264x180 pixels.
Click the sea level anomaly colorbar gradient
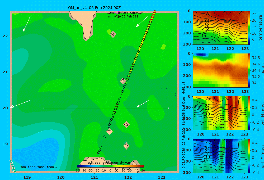click(x=110, y=166)
